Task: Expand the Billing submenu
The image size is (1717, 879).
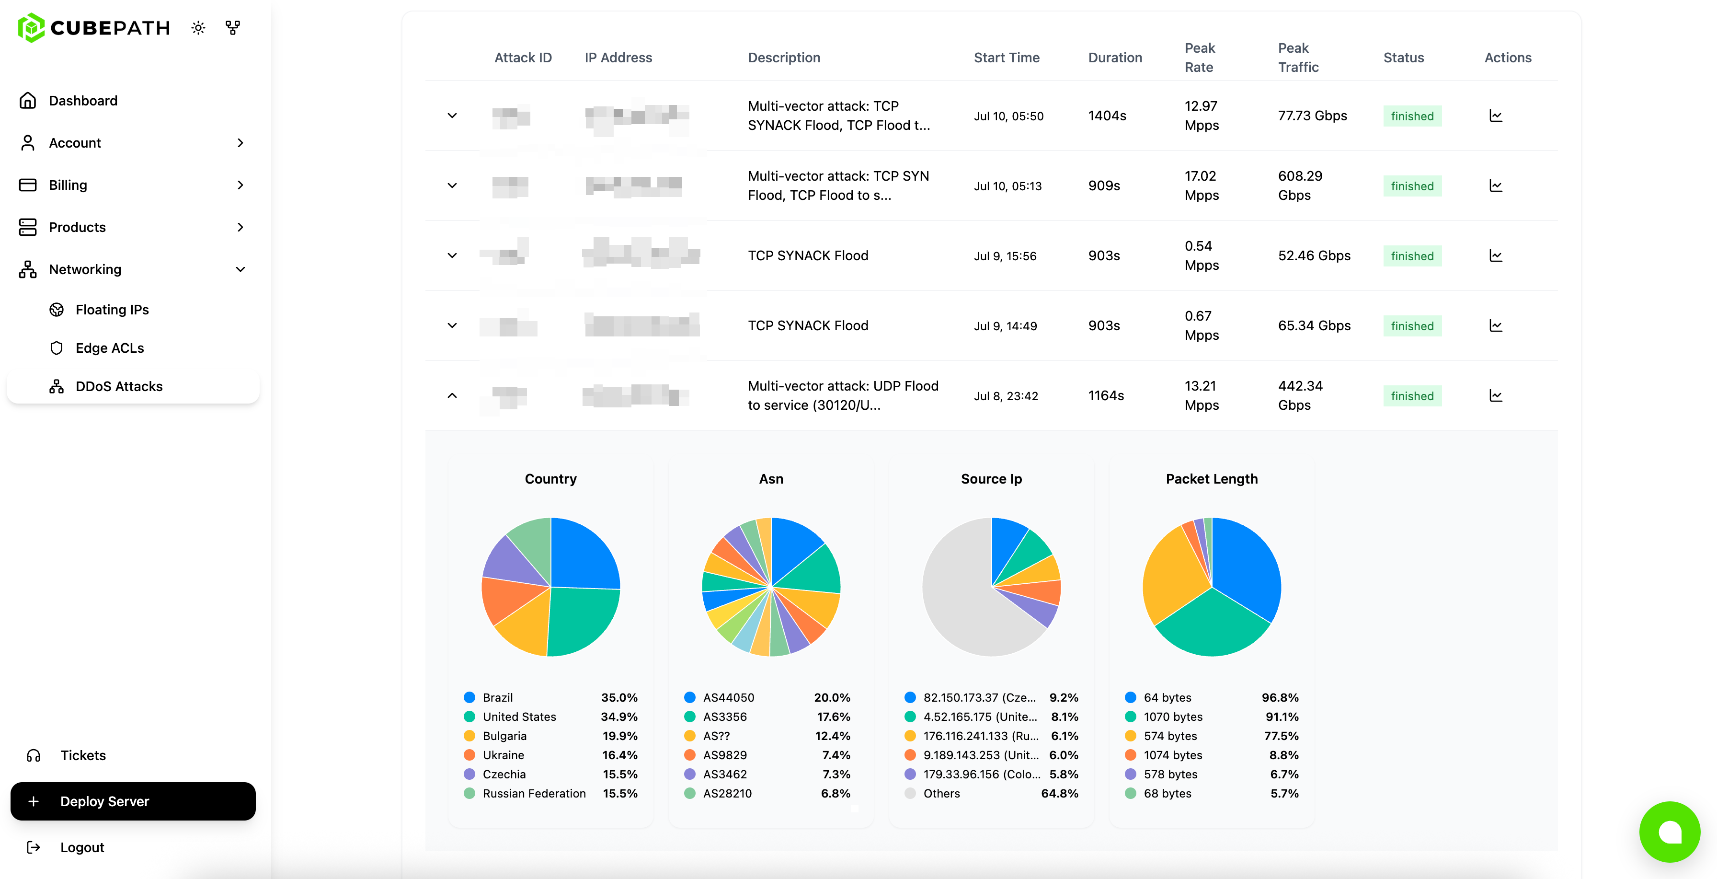Action: [240, 185]
